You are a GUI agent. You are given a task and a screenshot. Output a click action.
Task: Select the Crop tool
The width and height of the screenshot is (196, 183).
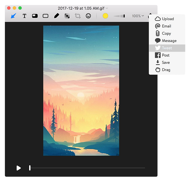pos(78,16)
